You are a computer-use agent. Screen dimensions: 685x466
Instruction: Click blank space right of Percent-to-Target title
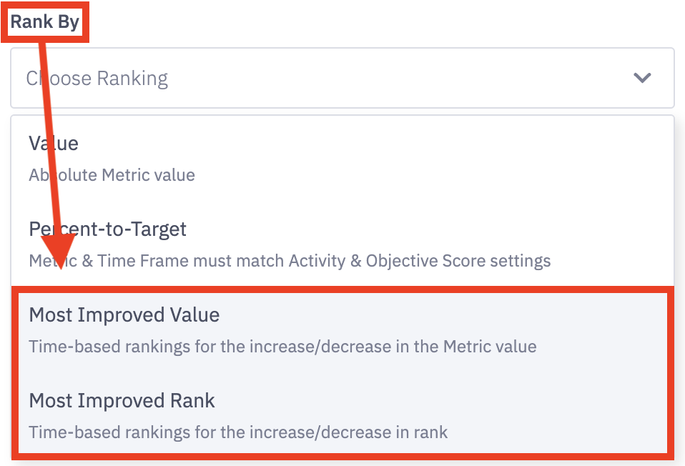429,229
